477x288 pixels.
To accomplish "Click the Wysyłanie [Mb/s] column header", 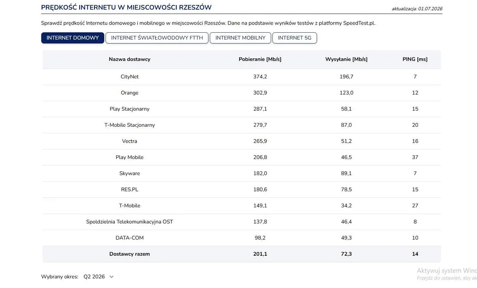I will 347,59.
